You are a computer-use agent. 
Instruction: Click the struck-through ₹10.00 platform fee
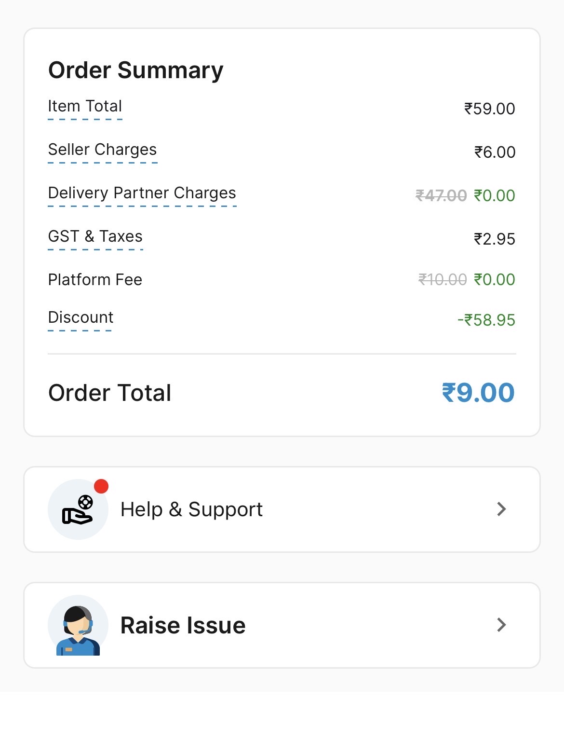[x=443, y=279]
